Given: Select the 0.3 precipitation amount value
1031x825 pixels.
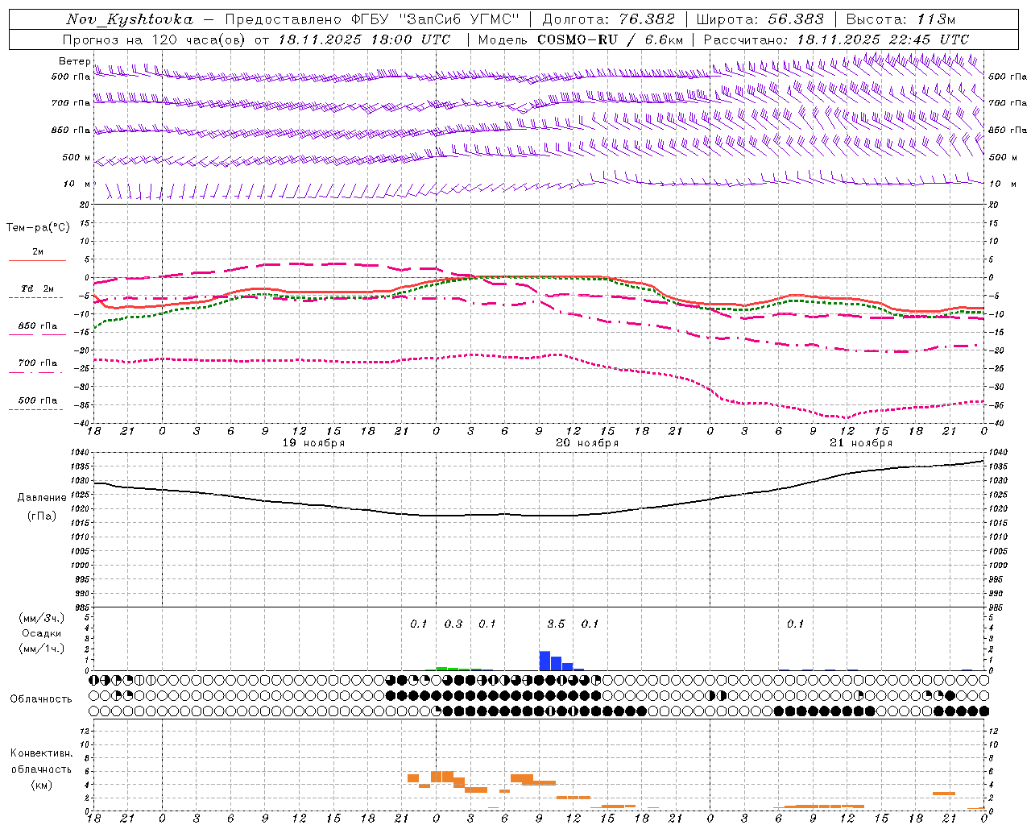Looking at the screenshot, I should coord(453,624).
